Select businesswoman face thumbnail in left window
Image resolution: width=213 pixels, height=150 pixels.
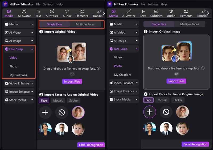click(x=45, y=129)
